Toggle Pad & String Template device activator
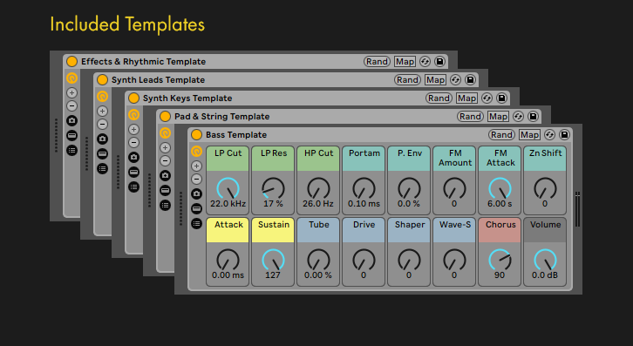This screenshot has width=633, height=346. point(165,117)
